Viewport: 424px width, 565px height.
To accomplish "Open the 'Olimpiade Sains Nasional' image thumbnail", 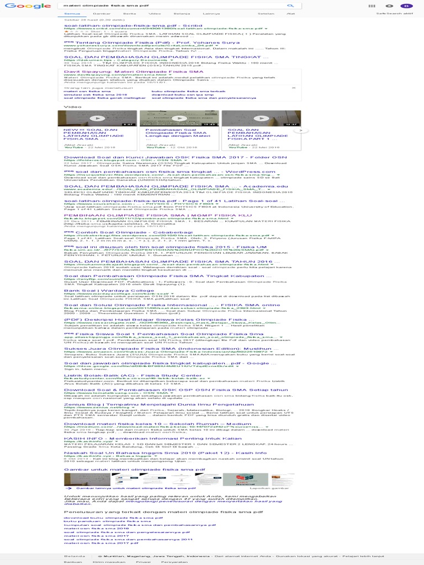I will click(x=245, y=479).
